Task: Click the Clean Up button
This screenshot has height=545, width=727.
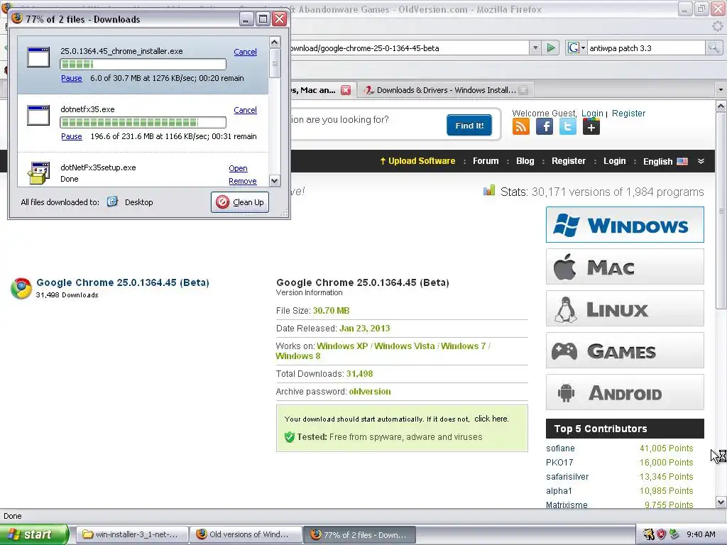Action: (240, 202)
